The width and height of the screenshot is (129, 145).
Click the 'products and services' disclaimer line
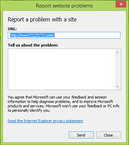63,106
